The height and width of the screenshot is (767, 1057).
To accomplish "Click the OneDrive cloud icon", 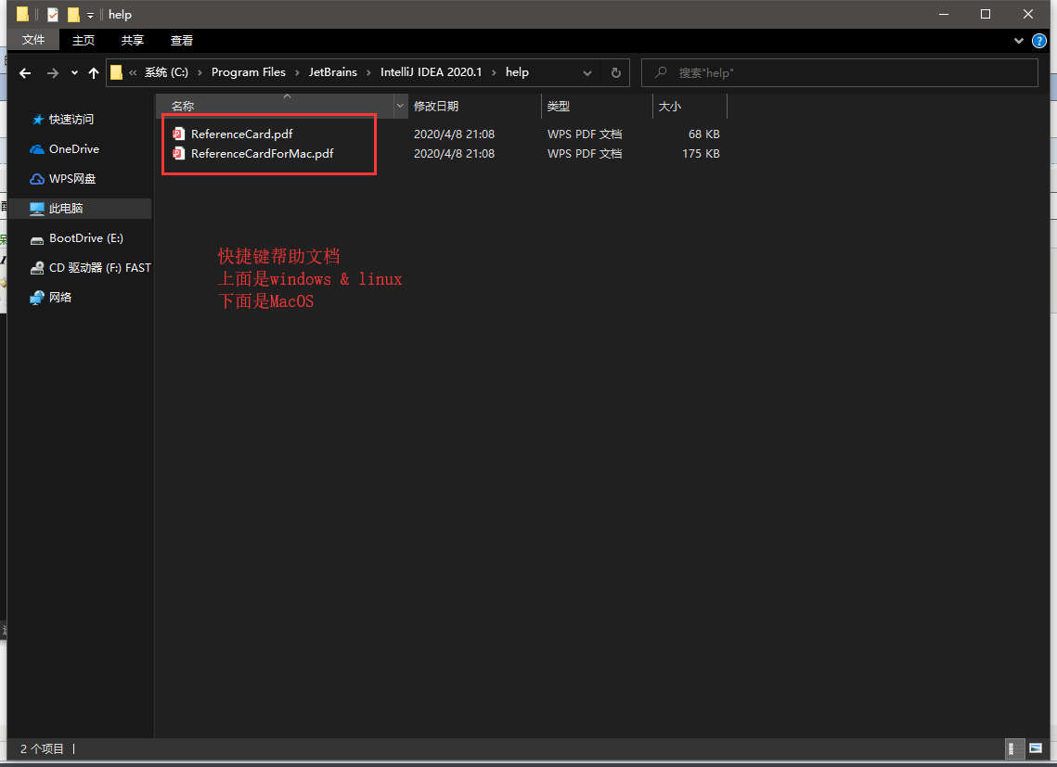I will pyautogui.click(x=37, y=149).
